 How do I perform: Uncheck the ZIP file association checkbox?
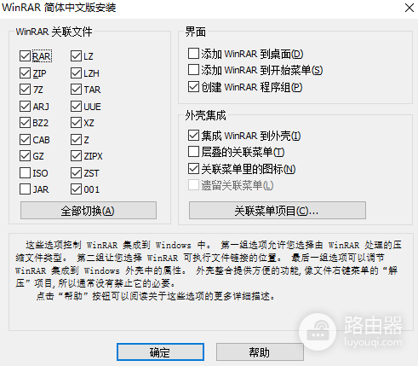click(26, 73)
